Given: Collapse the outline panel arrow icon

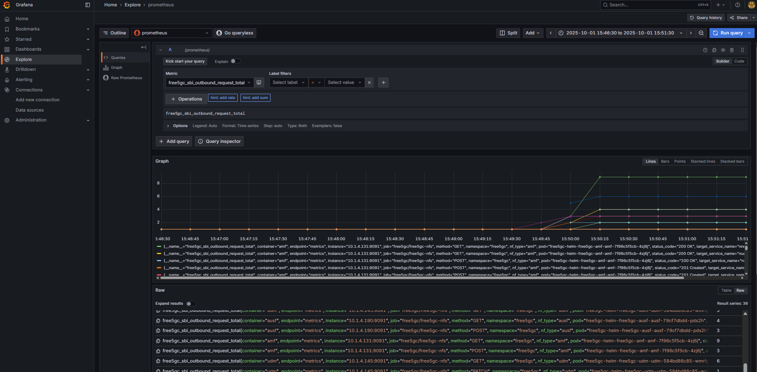Looking at the screenshot, I should point(143,47).
